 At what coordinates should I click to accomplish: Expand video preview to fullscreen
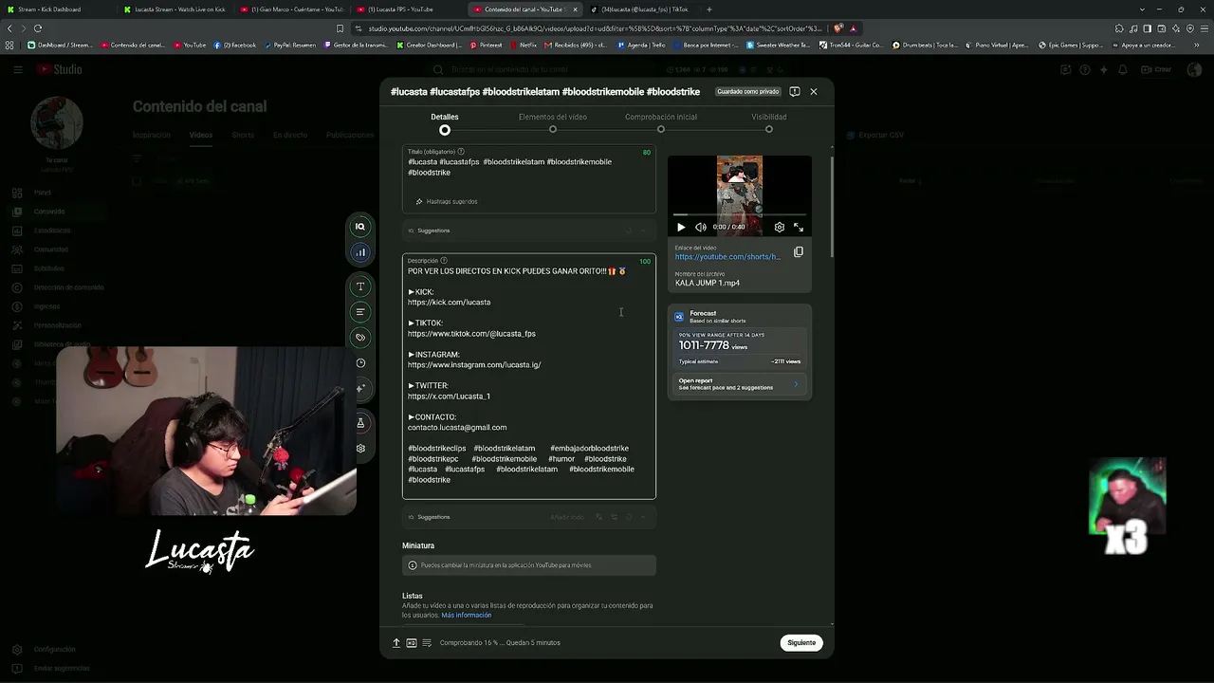(x=799, y=228)
